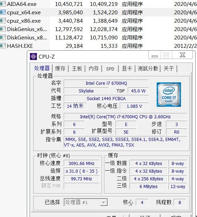197x217 pixels.
Task: Select the SPD tab
Action: pyautogui.click(x=110, y=69)
